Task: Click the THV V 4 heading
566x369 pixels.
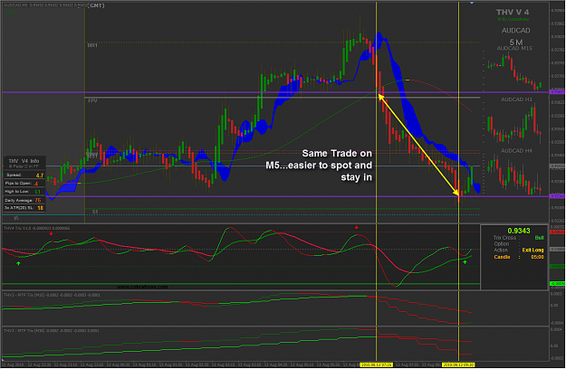Action: 513,13
